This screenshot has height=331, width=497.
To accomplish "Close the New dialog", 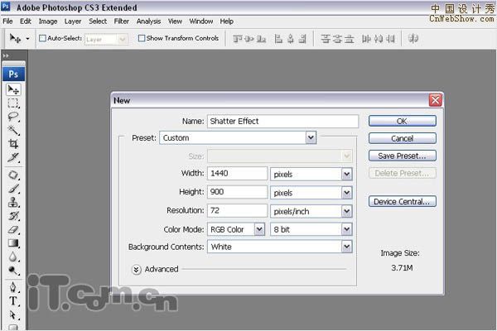I will (435, 100).
